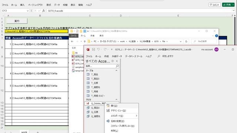Click Explorer refresh button
237x133 pixels.
[x=186, y=41]
